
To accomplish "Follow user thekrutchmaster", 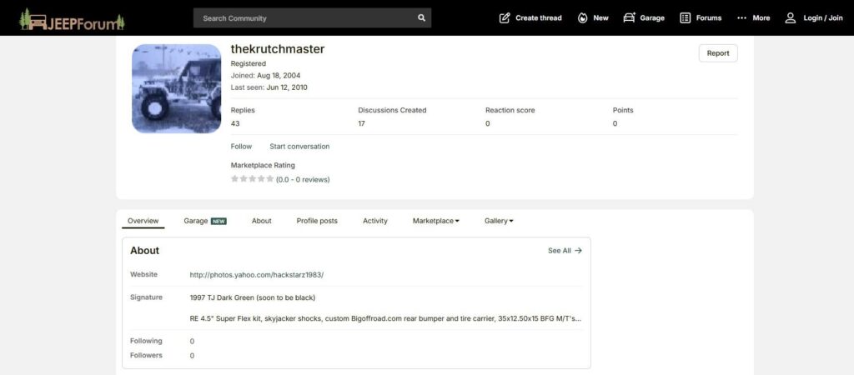I will click(241, 147).
